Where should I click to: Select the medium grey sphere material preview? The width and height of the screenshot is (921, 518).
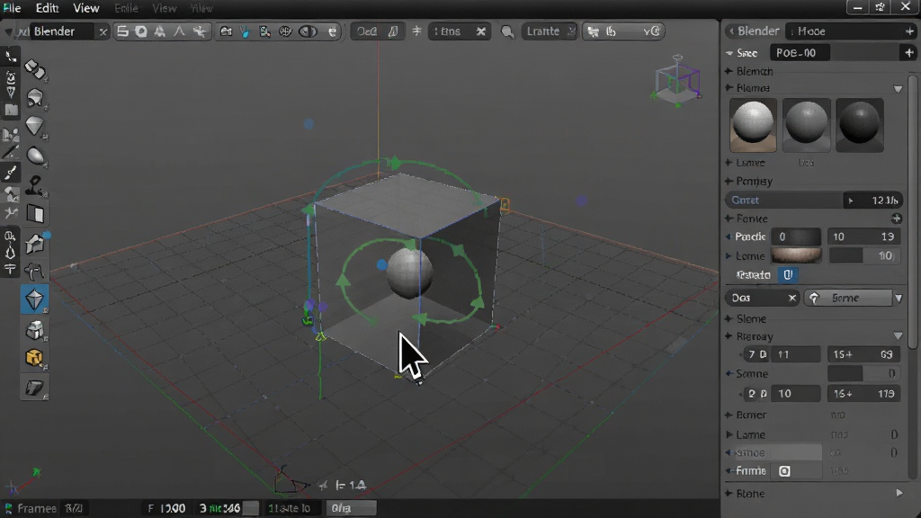(x=807, y=125)
